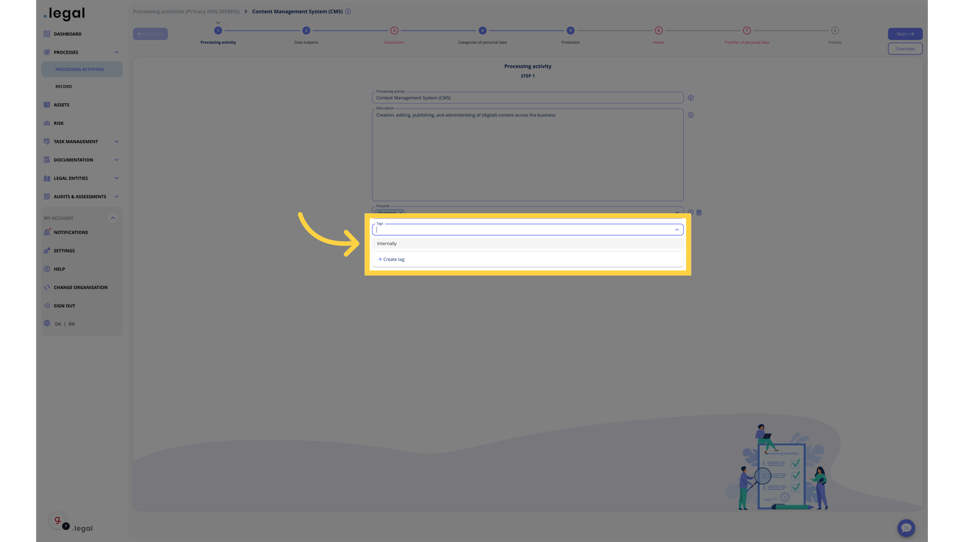Viewport: 964px width, 542px height.
Task: Open the Risk gauge icon
Action: [x=47, y=123]
